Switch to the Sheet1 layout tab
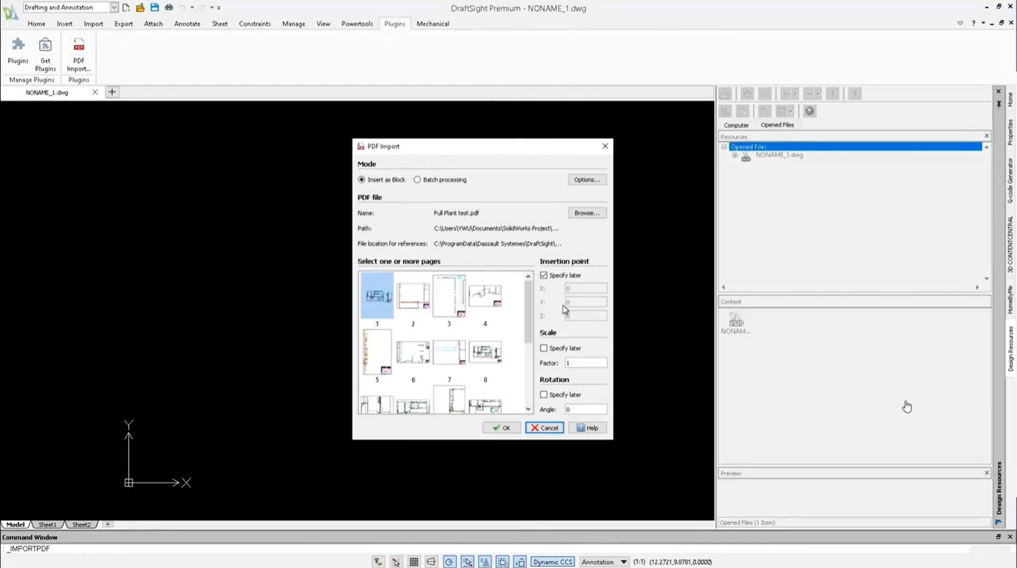1017x568 pixels. (x=47, y=524)
